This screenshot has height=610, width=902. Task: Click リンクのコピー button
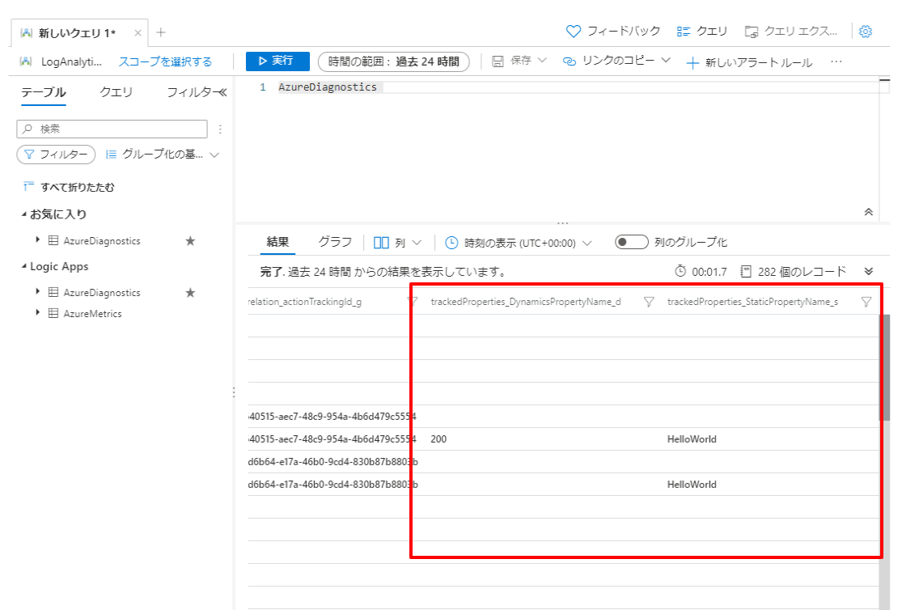[608, 61]
